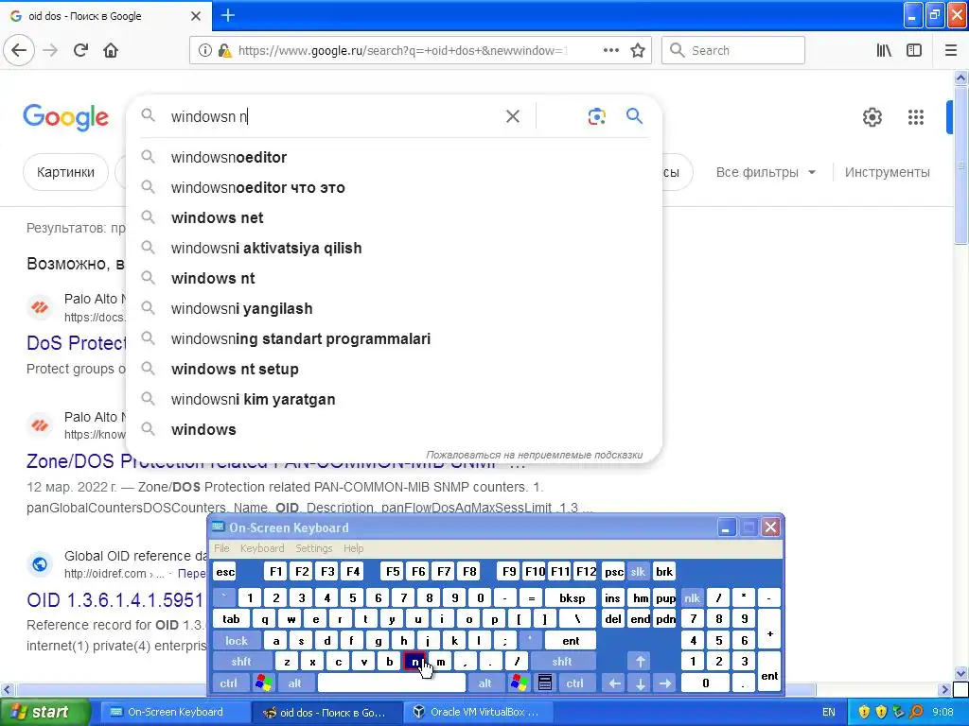
Task: Click the spacebar on On-Screen Keyboard
Action: point(391,683)
